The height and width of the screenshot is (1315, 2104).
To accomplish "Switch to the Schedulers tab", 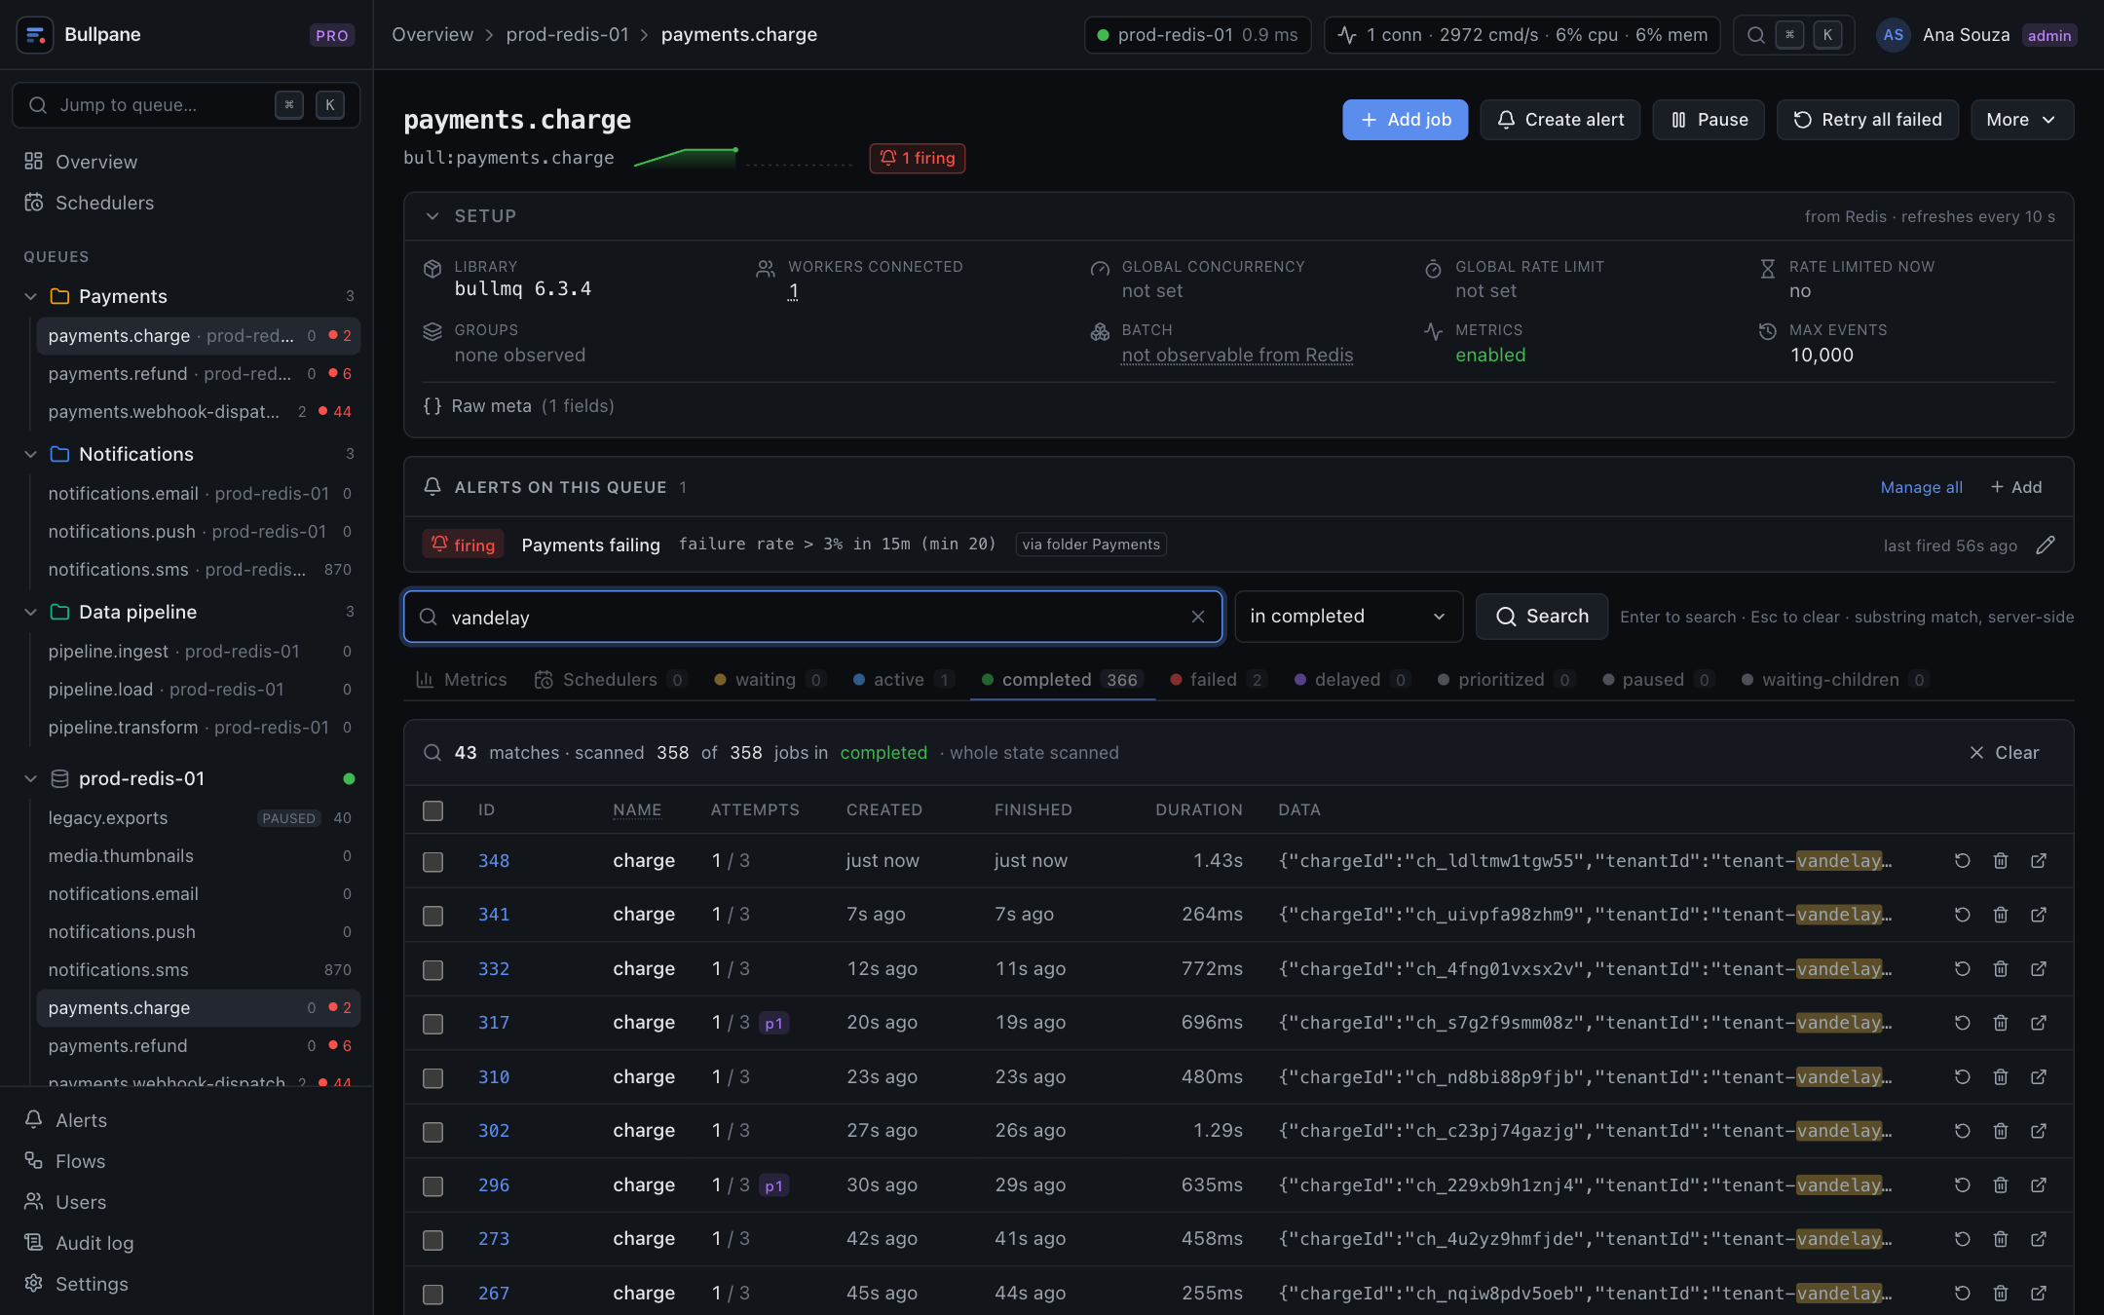I will click(x=611, y=680).
